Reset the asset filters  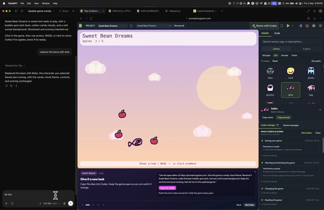tap(275, 61)
